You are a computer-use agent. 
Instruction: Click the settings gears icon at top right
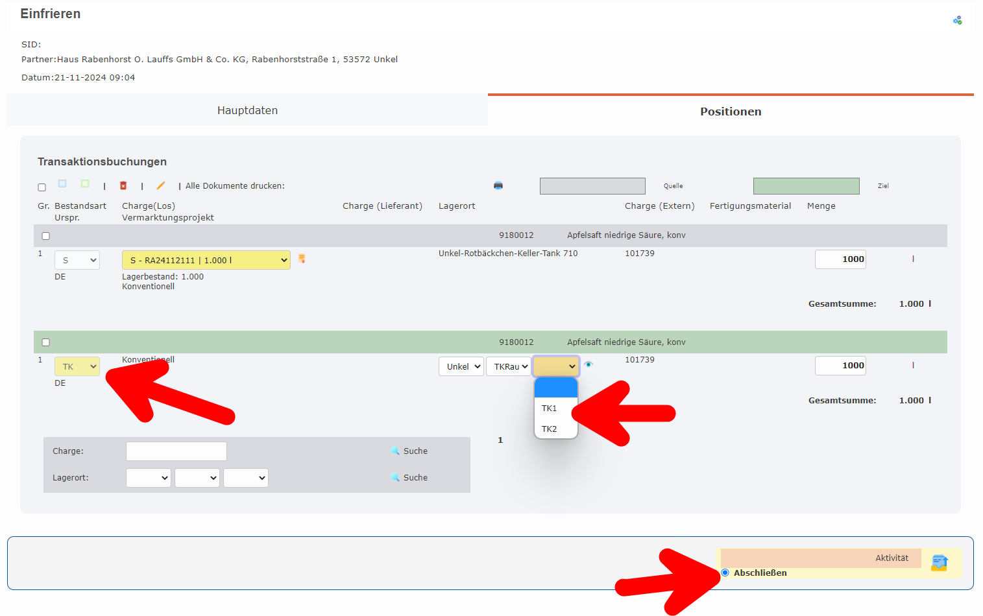click(957, 21)
